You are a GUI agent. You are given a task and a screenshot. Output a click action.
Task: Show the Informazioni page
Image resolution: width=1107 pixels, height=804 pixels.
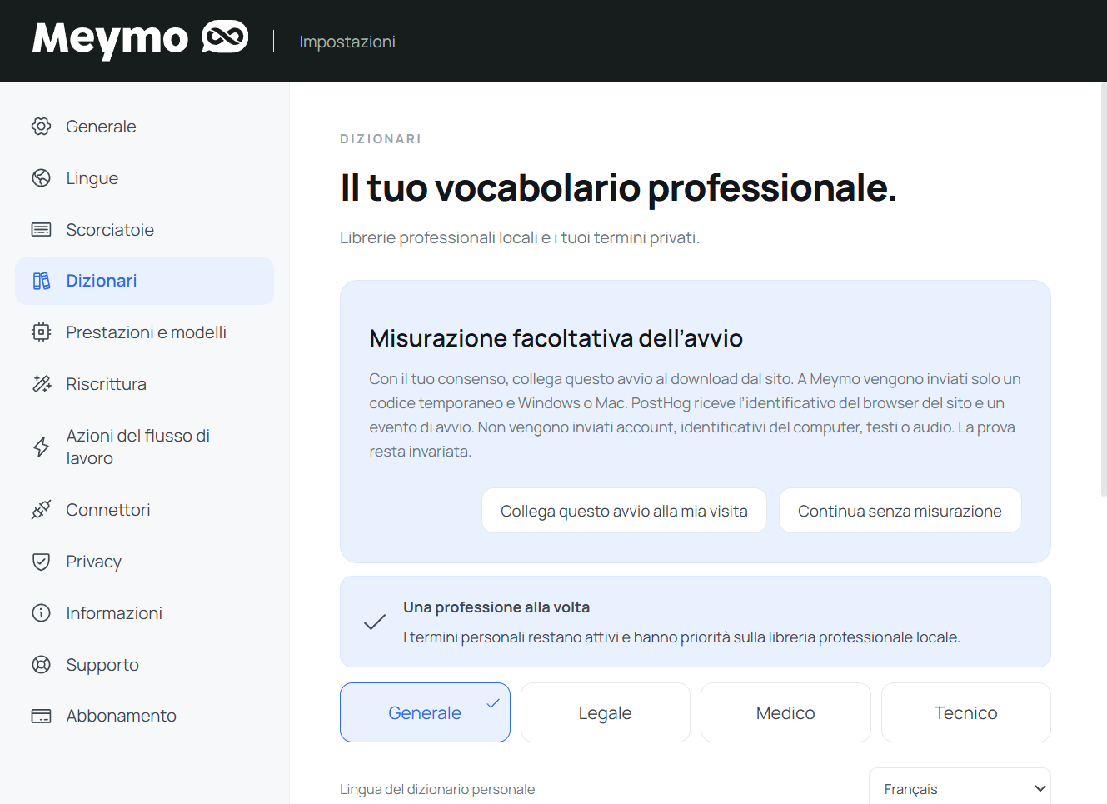pos(144,613)
